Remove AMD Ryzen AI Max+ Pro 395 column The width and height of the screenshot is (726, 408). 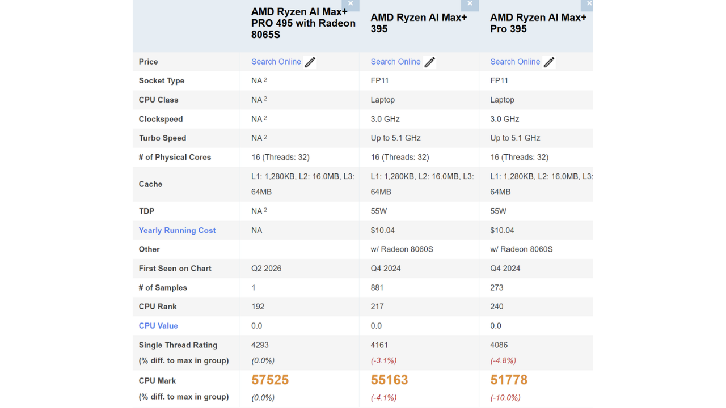588,5
